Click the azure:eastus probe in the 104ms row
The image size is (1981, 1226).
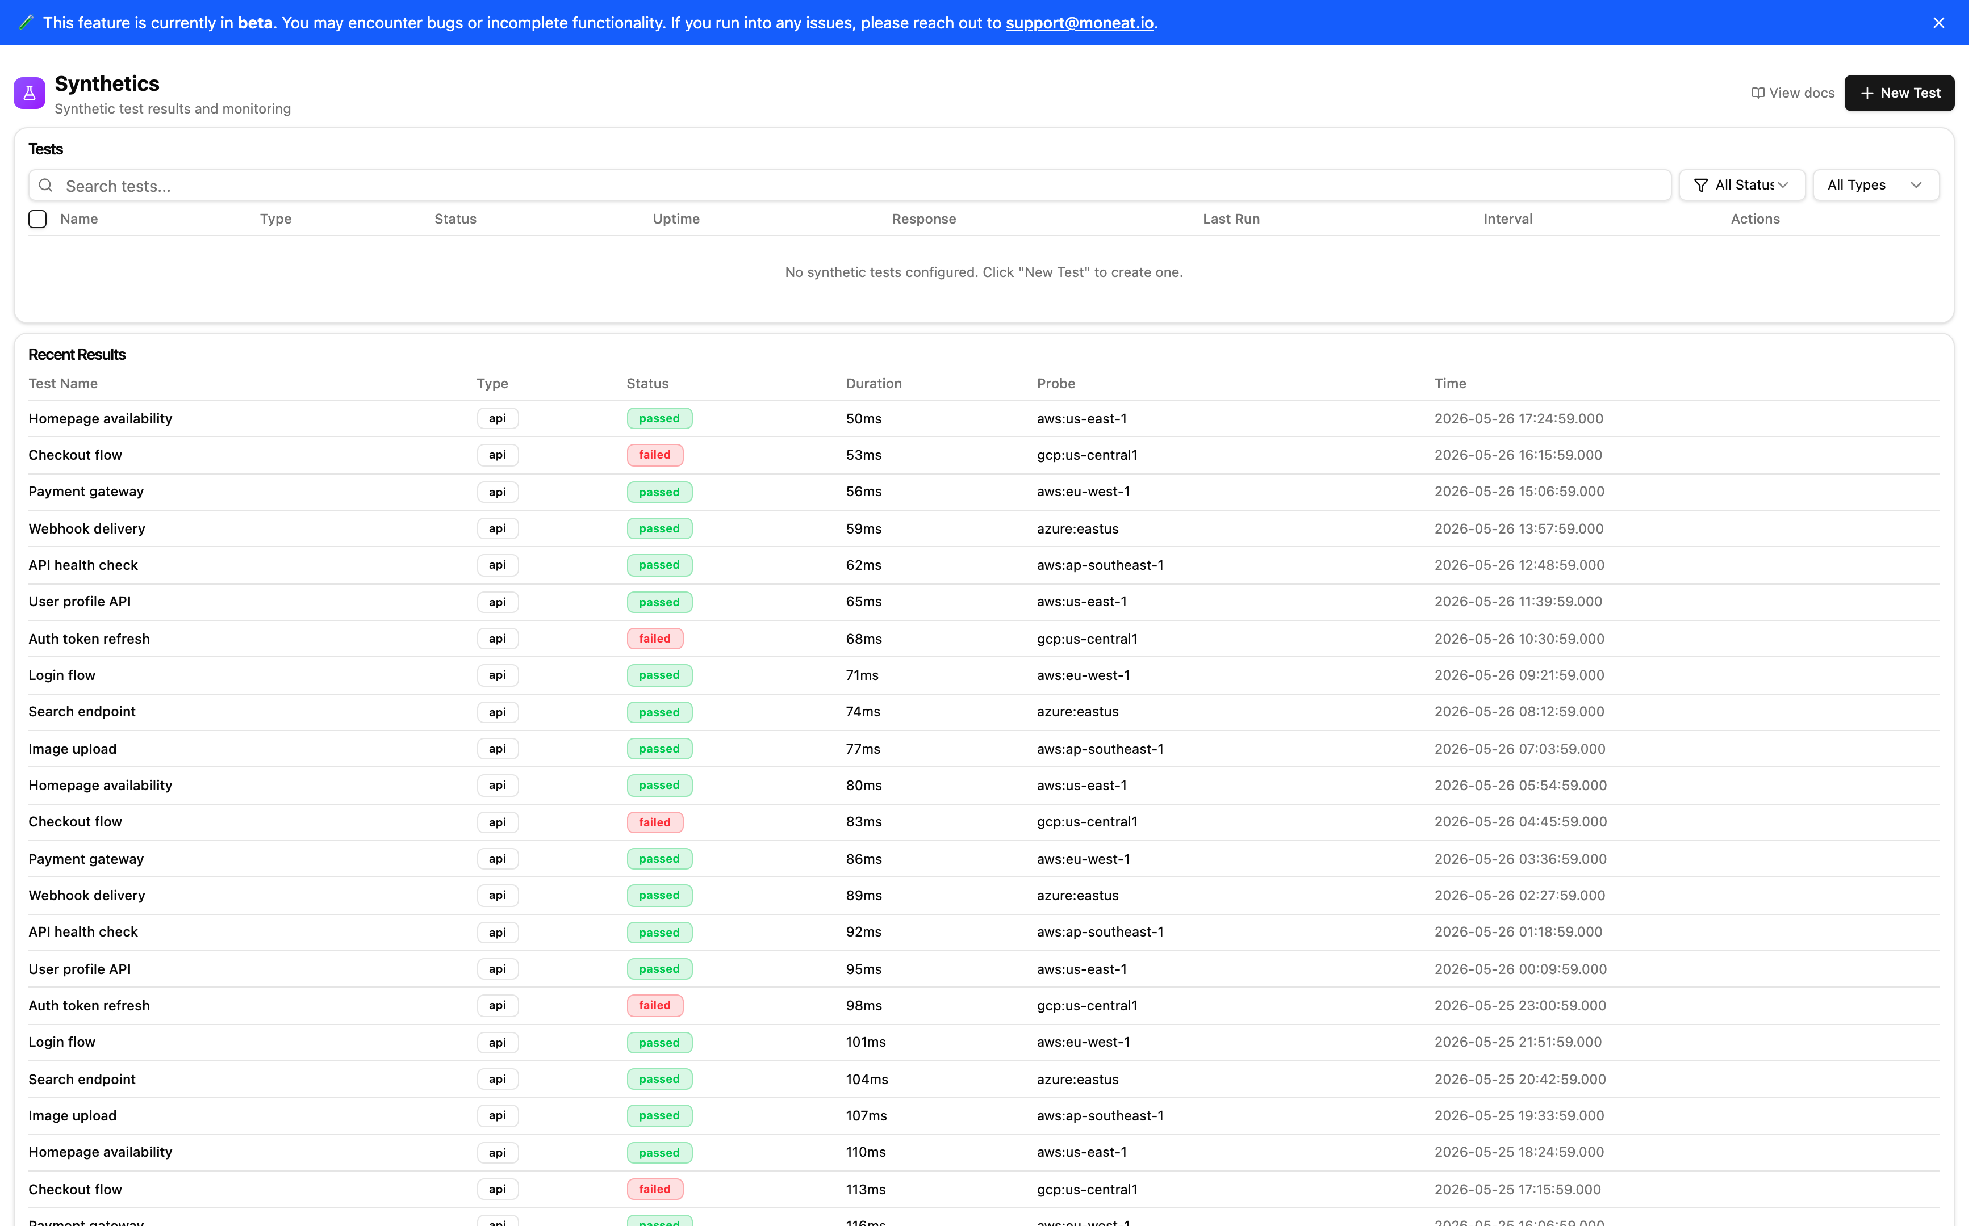pyautogui.click(x=1077, y=1079)
